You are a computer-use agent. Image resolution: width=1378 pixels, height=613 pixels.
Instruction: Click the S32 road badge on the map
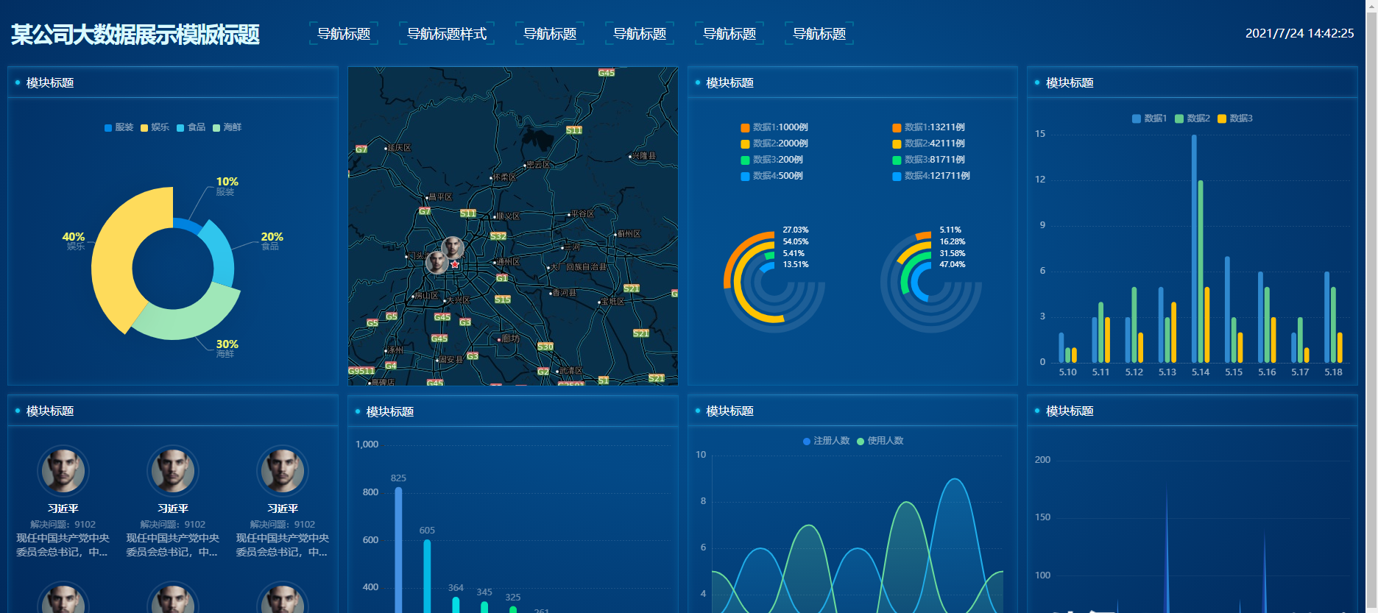click(498, 236)
